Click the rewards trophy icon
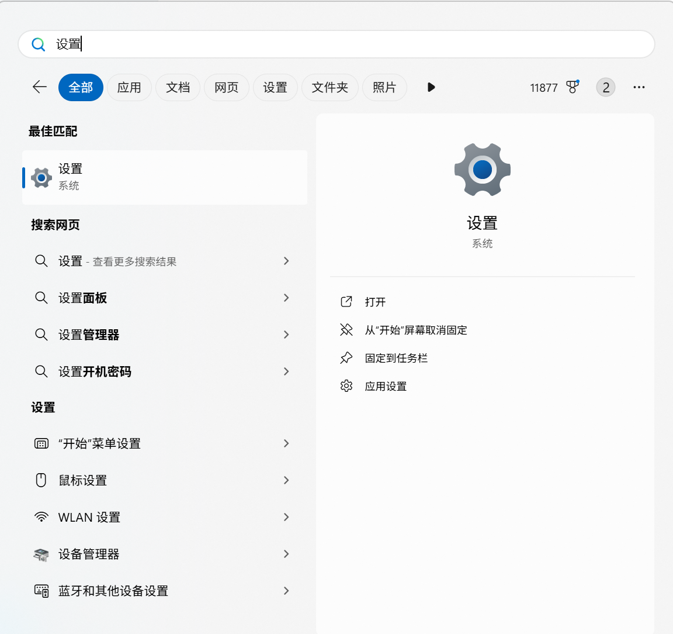 pyautogui.click(x=573, y=87)
